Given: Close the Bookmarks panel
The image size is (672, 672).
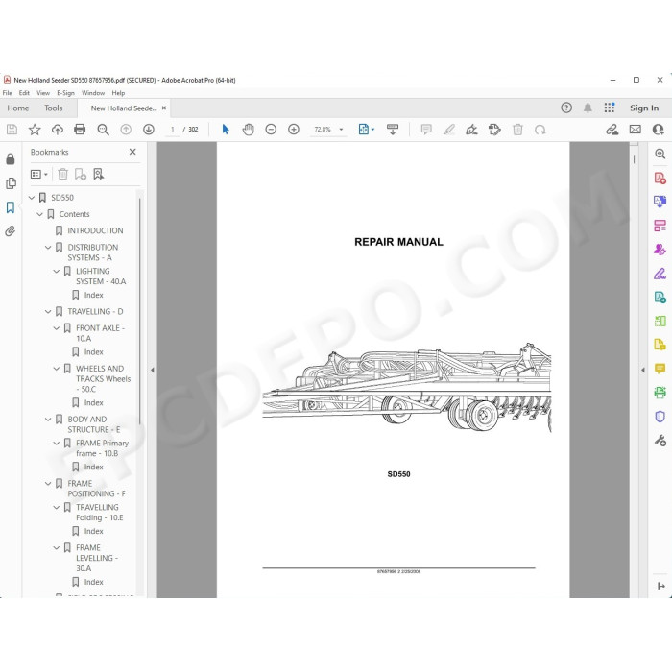Looking at the screenshot, I should tap(132, 152).
